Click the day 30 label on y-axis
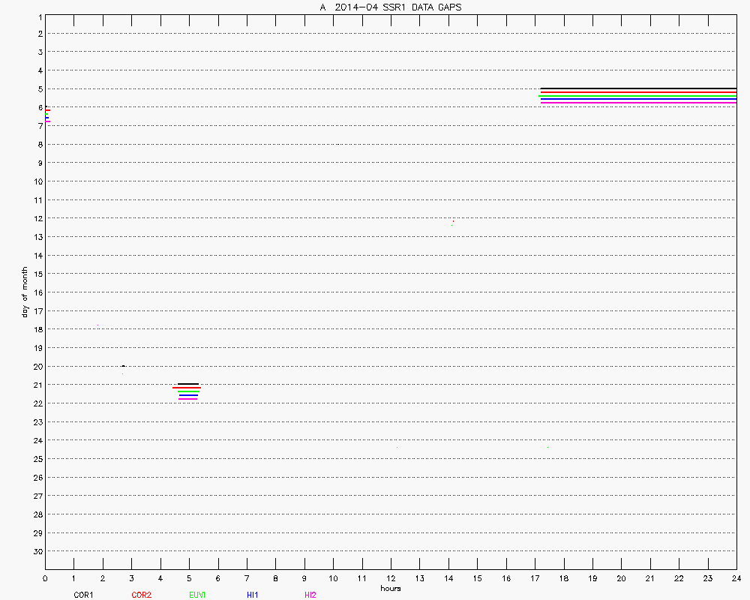This screenshot has height=600, width=750. coord(37,551)
